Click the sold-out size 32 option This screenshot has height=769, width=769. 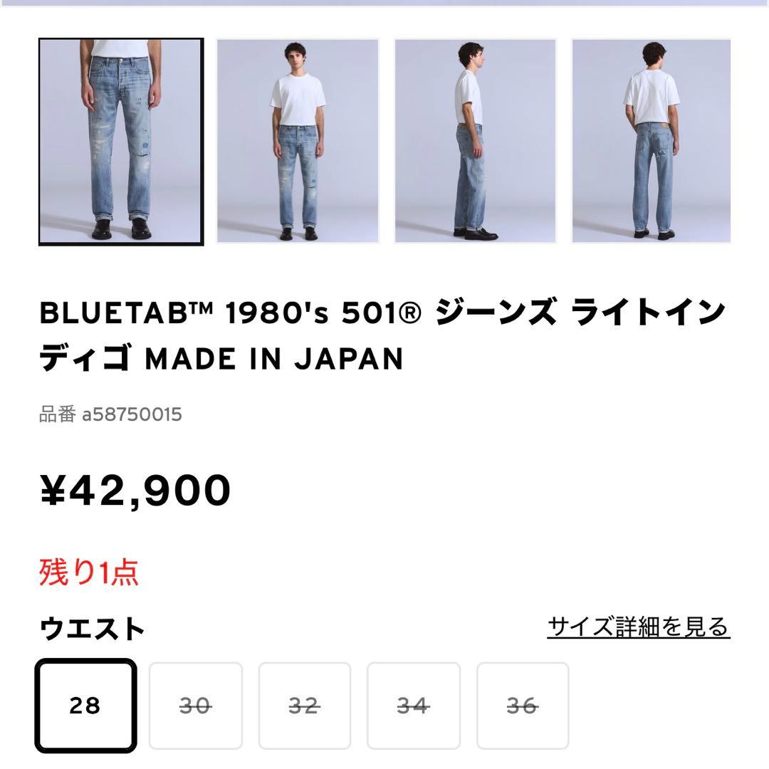[x=305, y=705]
